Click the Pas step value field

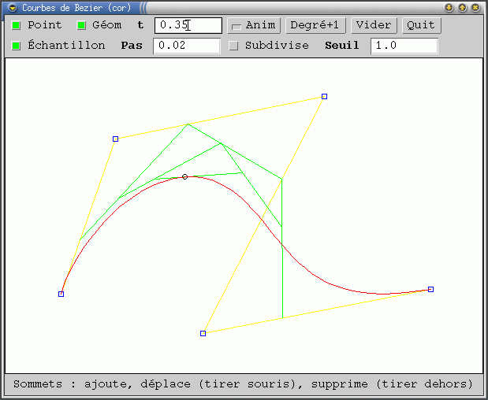186,46
